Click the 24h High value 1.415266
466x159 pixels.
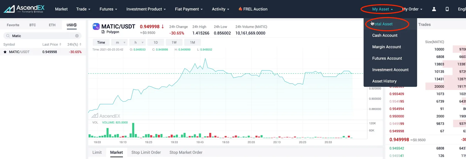click(201, 33)
